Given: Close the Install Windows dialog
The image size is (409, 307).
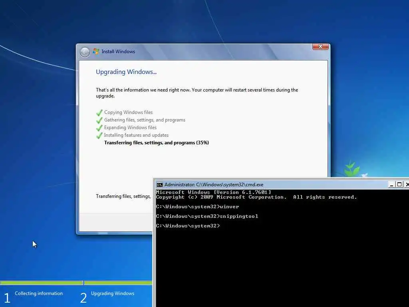Looking at the screenshot, I should [x=320, y=46].
